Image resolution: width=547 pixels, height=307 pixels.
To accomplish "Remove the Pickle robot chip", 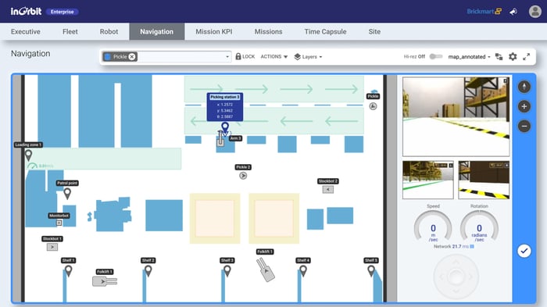I will coord(132,56).
